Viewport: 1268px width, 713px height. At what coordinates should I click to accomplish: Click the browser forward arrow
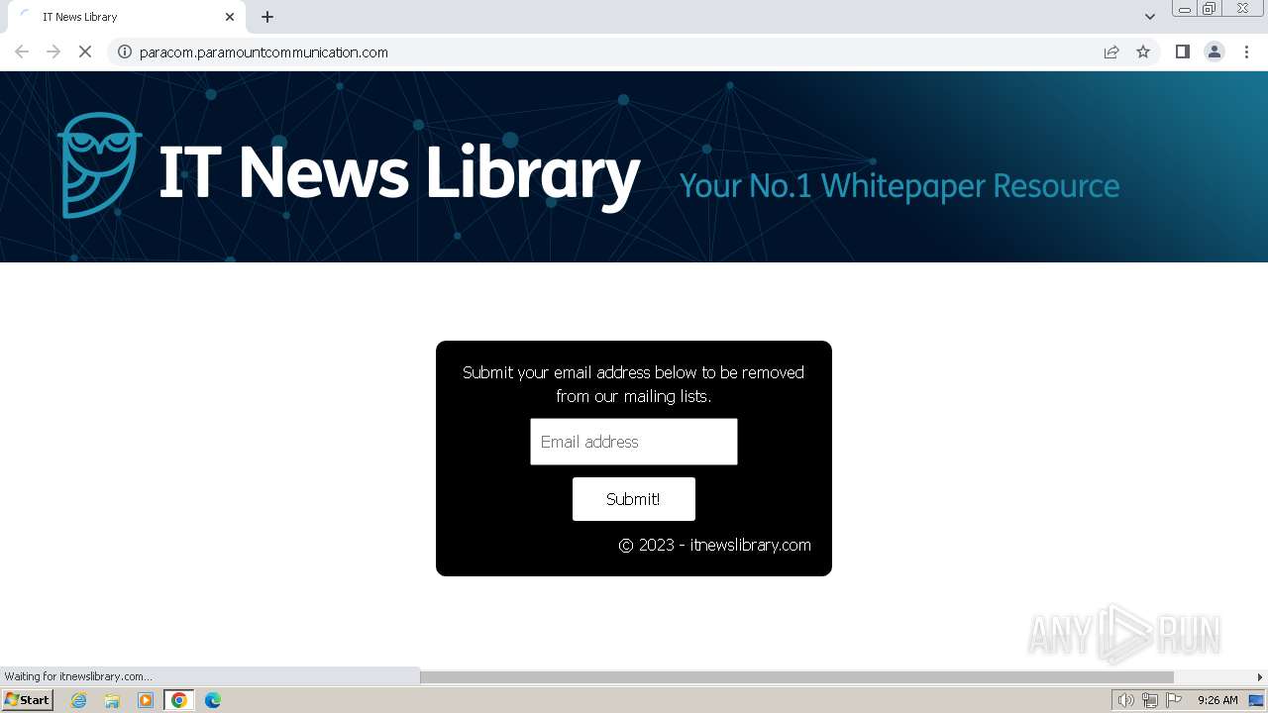point(53,51)
